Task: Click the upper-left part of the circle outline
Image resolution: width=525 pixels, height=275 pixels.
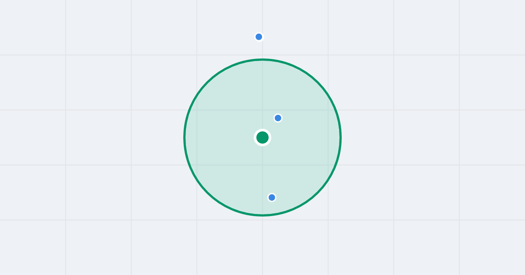Action: pyautogui.click(x=207, y=82)
